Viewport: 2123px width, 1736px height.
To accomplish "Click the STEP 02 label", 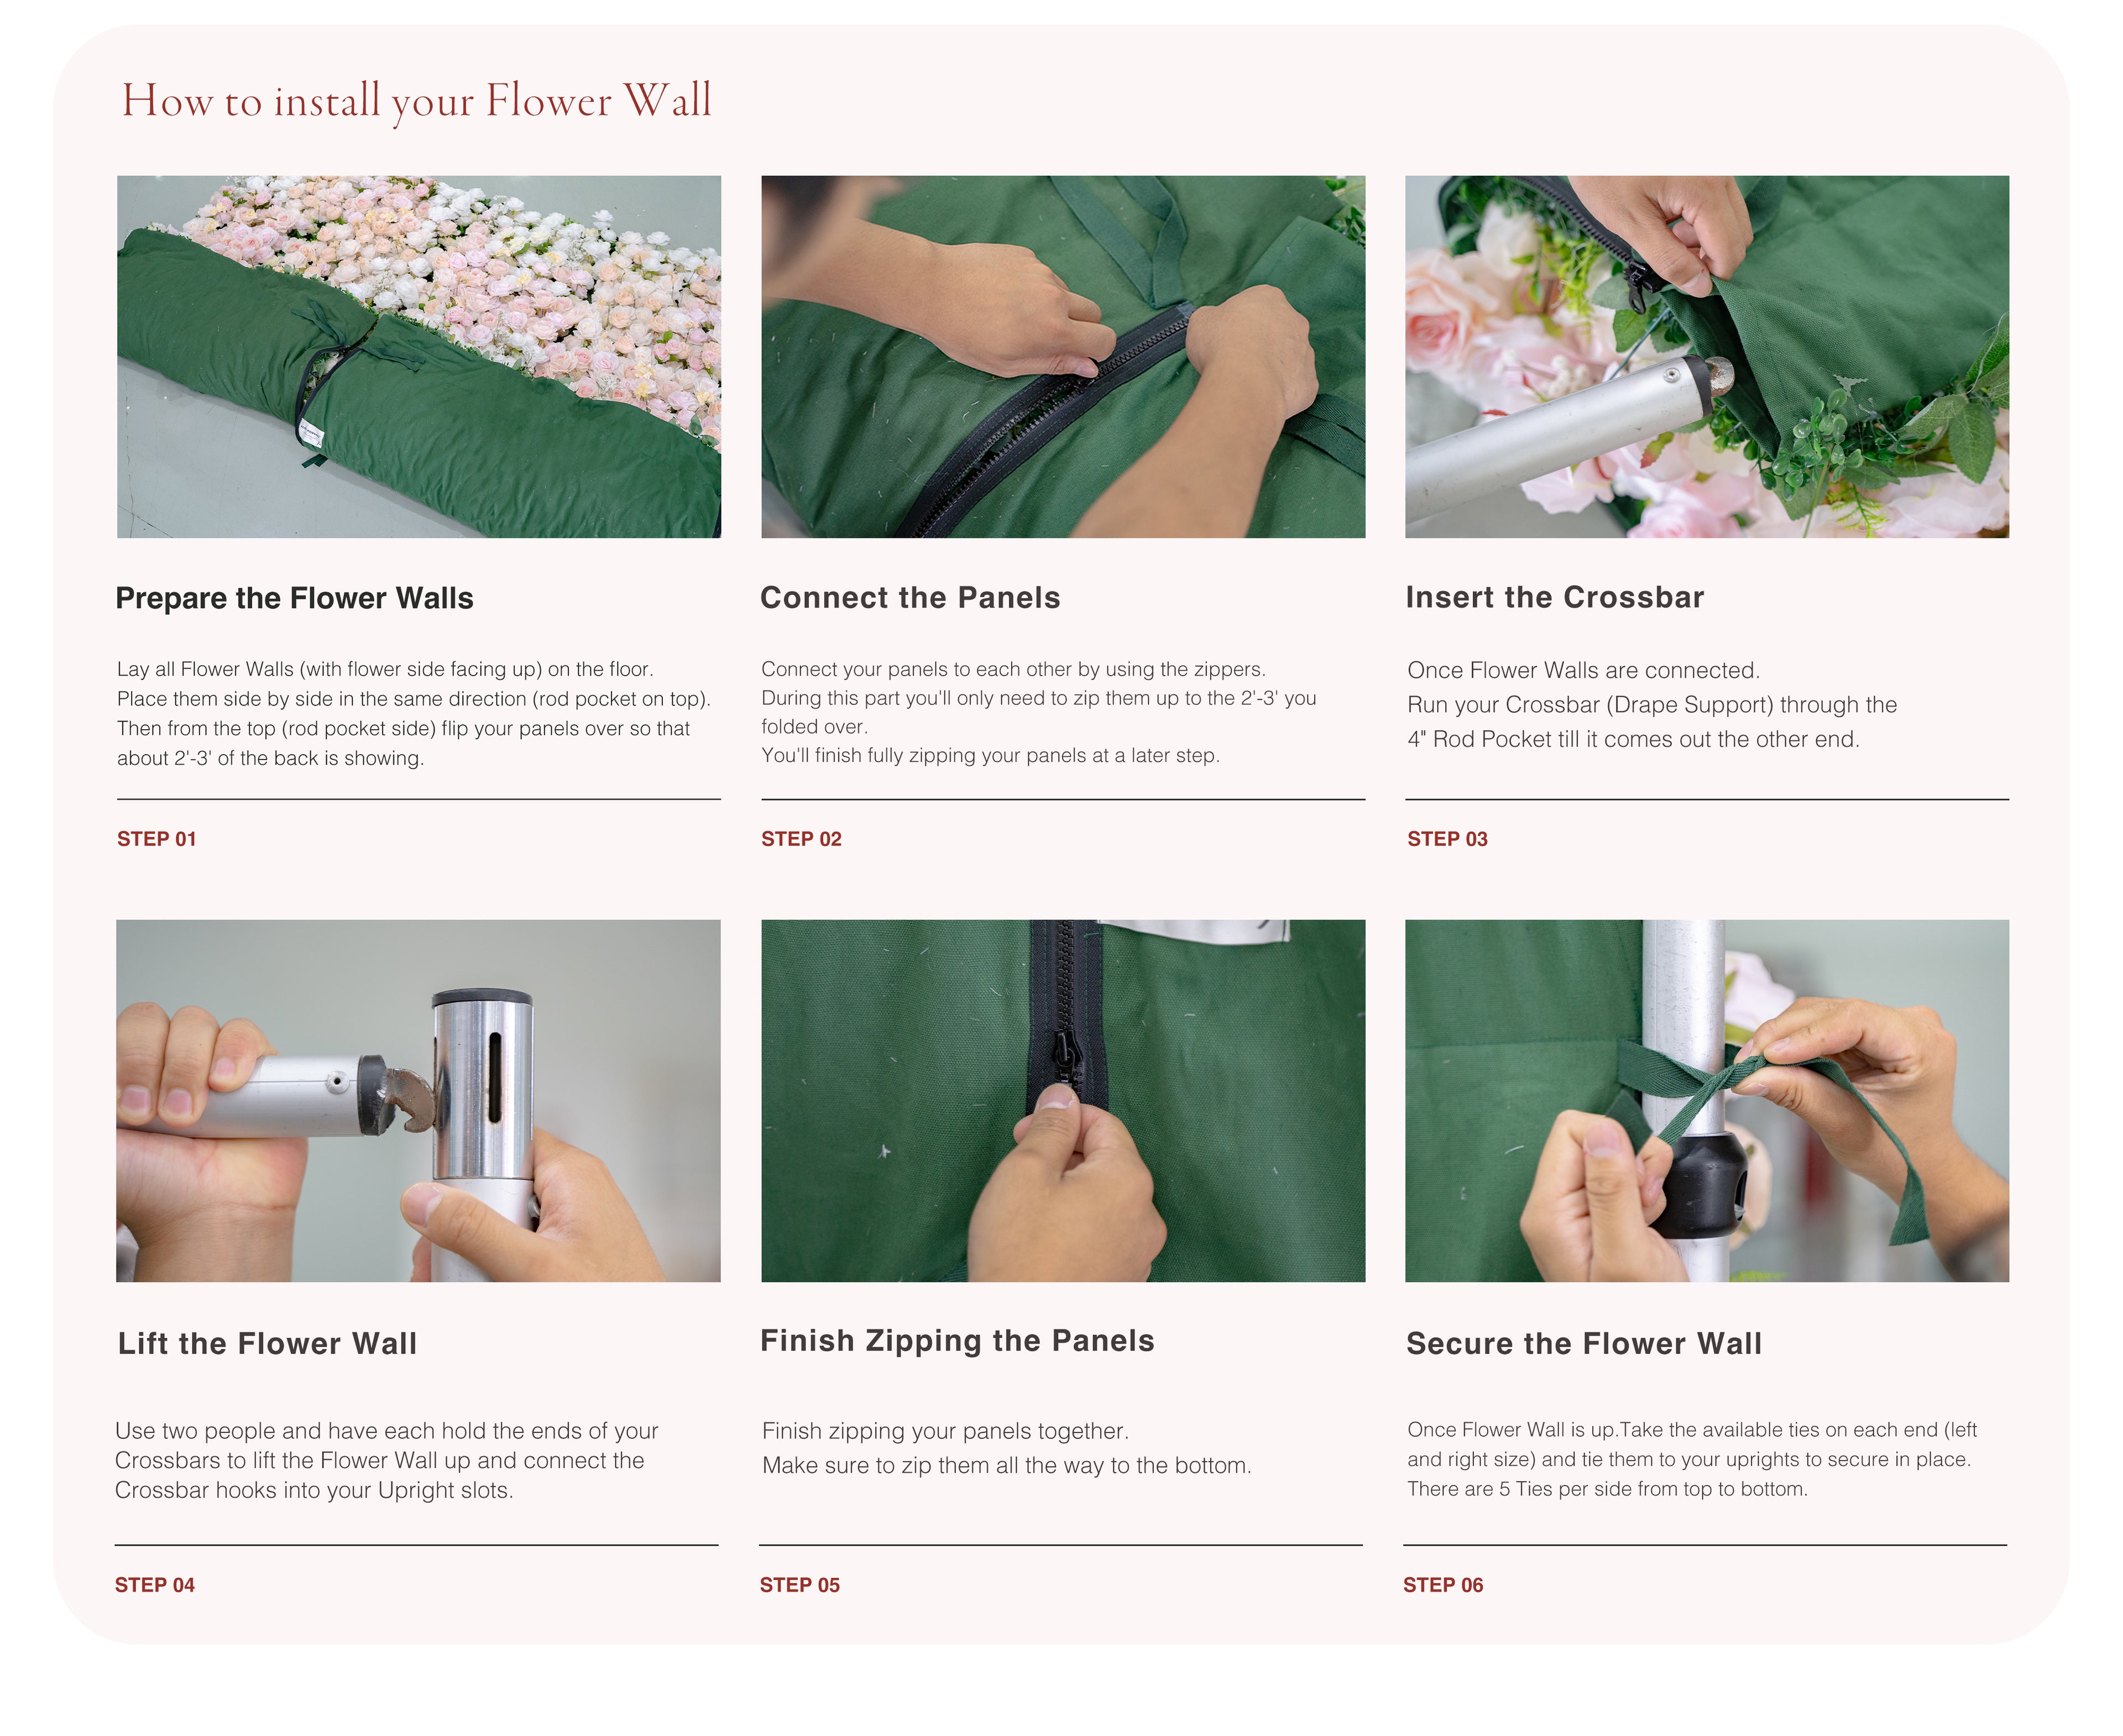I will pos(801,839).
